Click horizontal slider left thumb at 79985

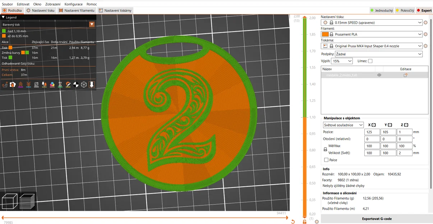[2, 218]
